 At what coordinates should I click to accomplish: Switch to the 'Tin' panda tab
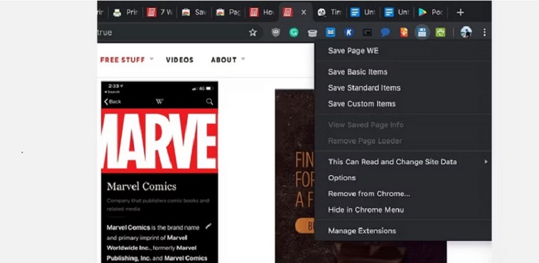pos(329,13)
